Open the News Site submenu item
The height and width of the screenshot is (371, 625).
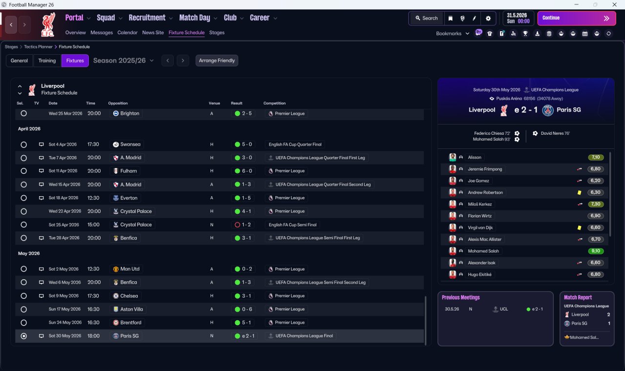pos(153,33)
